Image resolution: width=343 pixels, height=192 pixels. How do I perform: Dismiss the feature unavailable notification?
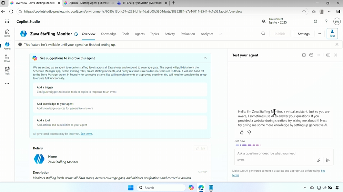(x=337, y=45)
